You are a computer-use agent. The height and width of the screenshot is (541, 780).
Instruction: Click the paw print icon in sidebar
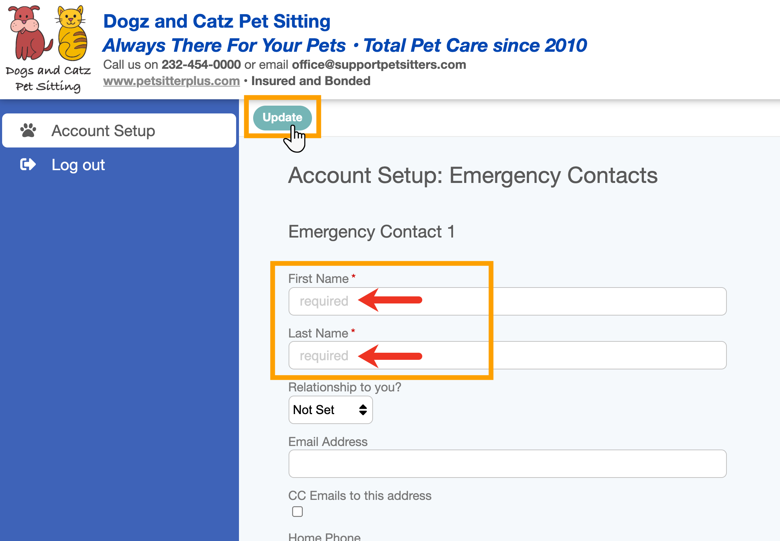coord(28,130)
